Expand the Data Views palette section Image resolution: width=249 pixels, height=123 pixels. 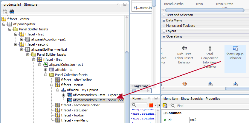pyautogui.click(x=164, y=21)
